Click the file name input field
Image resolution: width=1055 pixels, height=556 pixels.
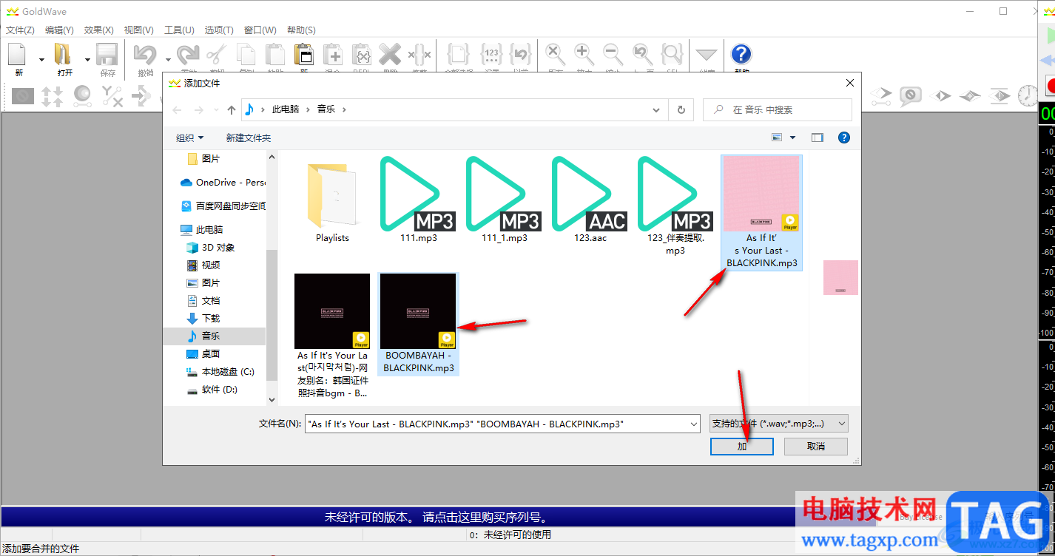point(496,424)
